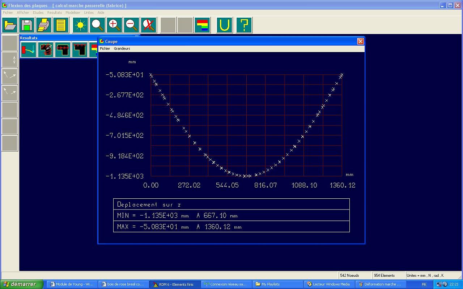
Task: Click the horizontal red arrows section icon in Resultats
Action: pos(63,49)
